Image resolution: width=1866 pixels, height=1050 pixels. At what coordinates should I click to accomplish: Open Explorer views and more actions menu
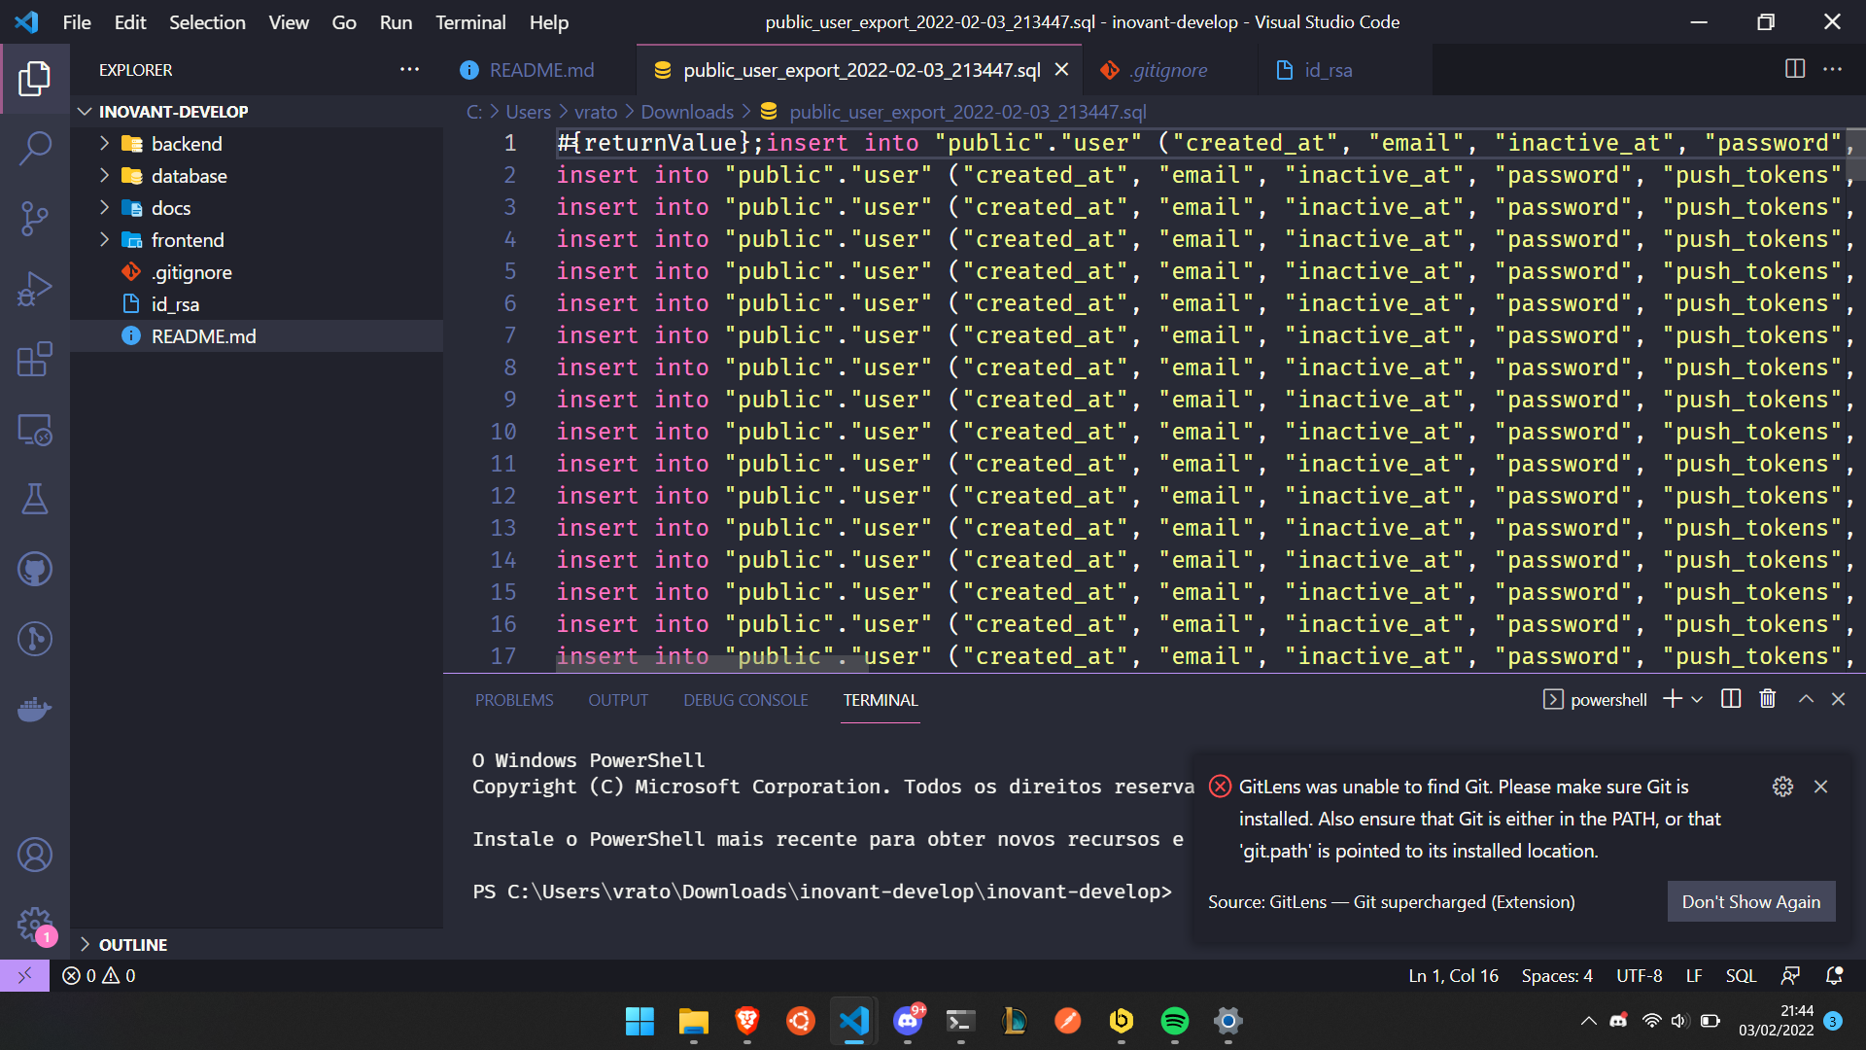tap(409, 69)
